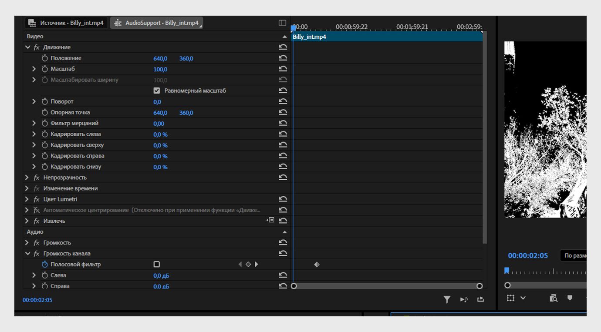Add or remove keyframe for Полосовой фильтр

coord(248,264)
